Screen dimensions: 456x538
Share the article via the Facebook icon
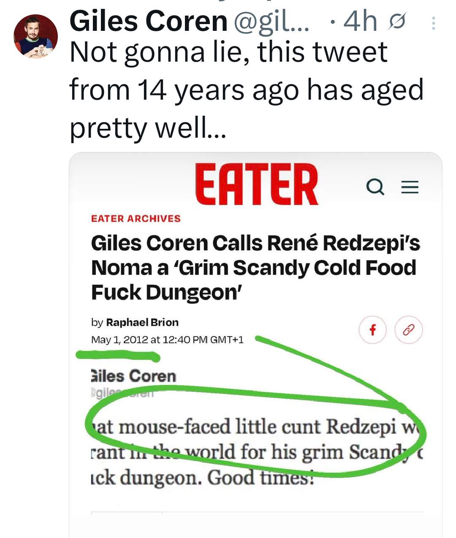pos(372,330)
